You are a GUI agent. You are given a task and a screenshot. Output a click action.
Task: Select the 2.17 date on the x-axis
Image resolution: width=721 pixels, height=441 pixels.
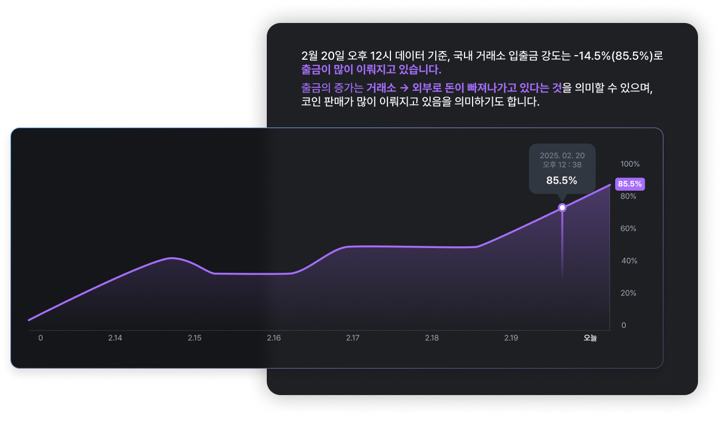click(352, 338)
